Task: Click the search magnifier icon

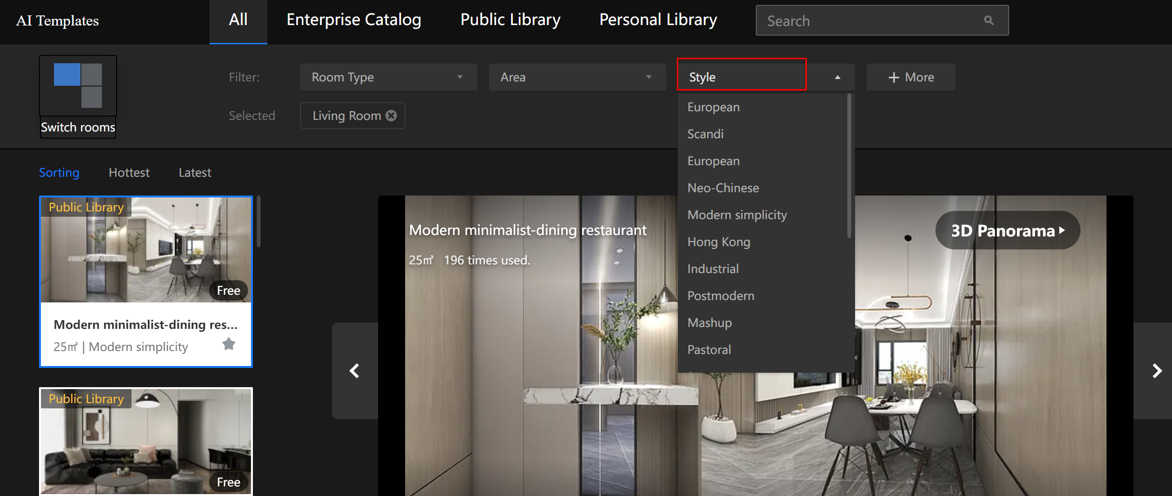Action: point(988,20)
